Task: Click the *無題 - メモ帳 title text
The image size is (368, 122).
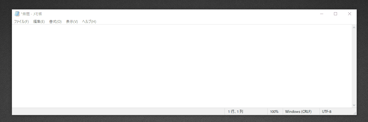Action: 31,14
